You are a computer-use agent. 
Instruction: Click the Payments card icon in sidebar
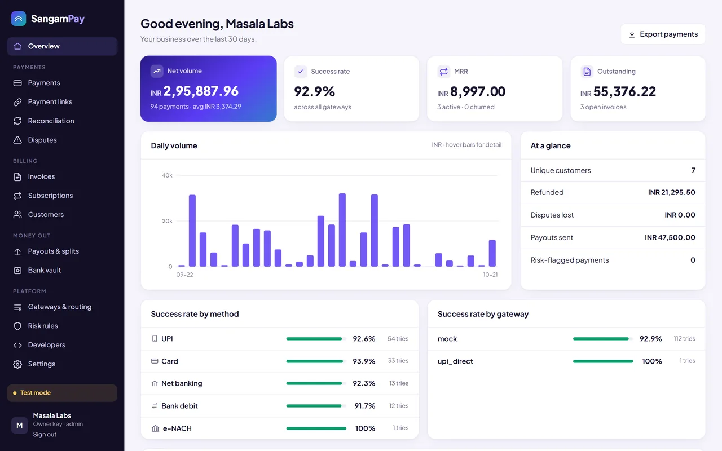click(17, 83)
